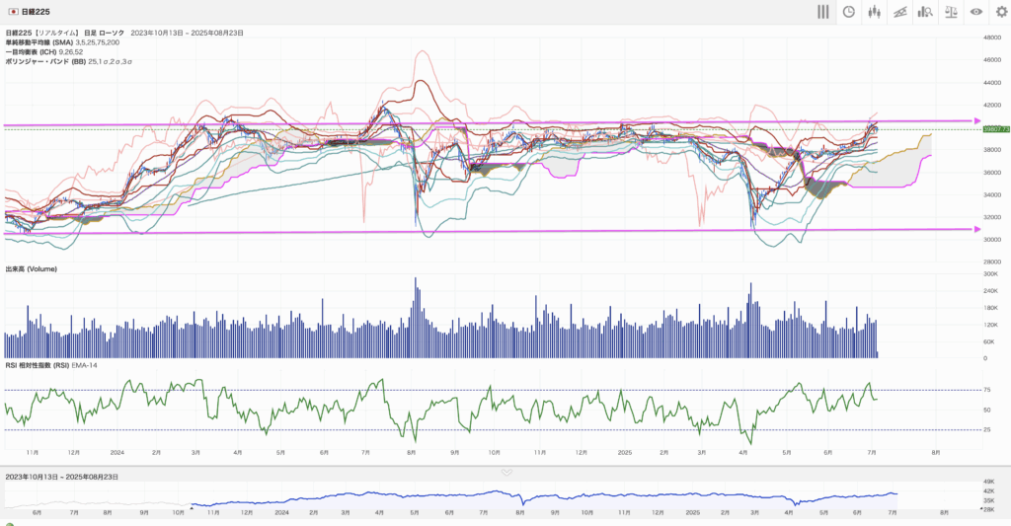The width and height of the screenshot is (1011, 526).
Task: Click the Japan flag icon beside 日経225
Action: 12,12
